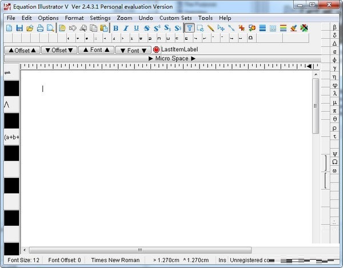Open the Format menu
Image resolution: width=343 pixels, height=268 pixels.
(x=74, y=18)
